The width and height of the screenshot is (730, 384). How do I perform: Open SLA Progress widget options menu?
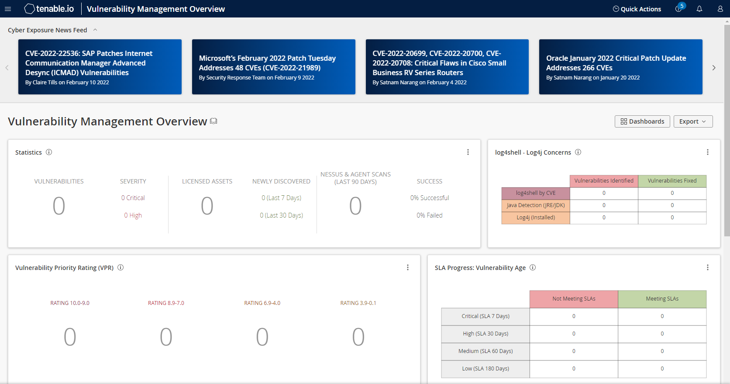708,267
